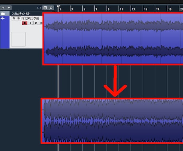Click bar 15 on the ruler
The image size is (183, 151).
[146, 9]
